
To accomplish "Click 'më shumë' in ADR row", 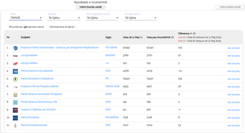I will 235,102.
